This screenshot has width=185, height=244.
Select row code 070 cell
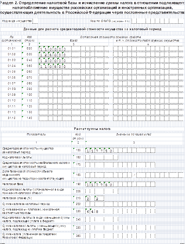[x=29, y=77]
